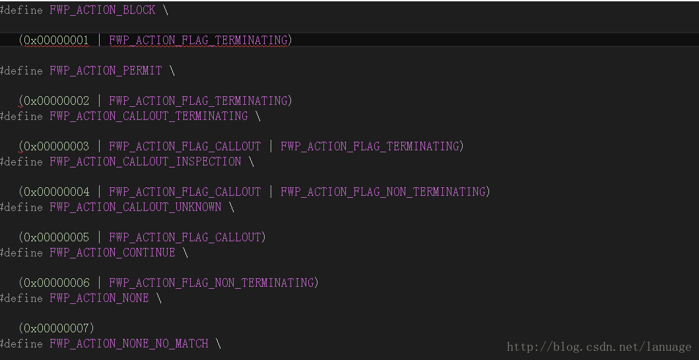Click FWP_ACTION_NONE_NO_MATCH macro name
Viewport: 699px width, 360px height.
[129, 343]
